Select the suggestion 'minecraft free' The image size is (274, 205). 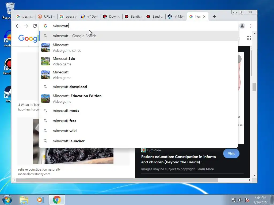point(138,121)
